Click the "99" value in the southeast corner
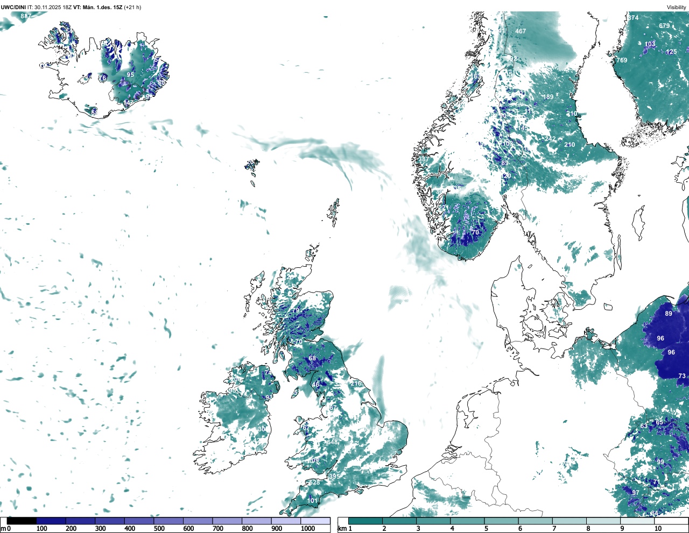Screen dimensions: 689x533 [x=660, y=462]
